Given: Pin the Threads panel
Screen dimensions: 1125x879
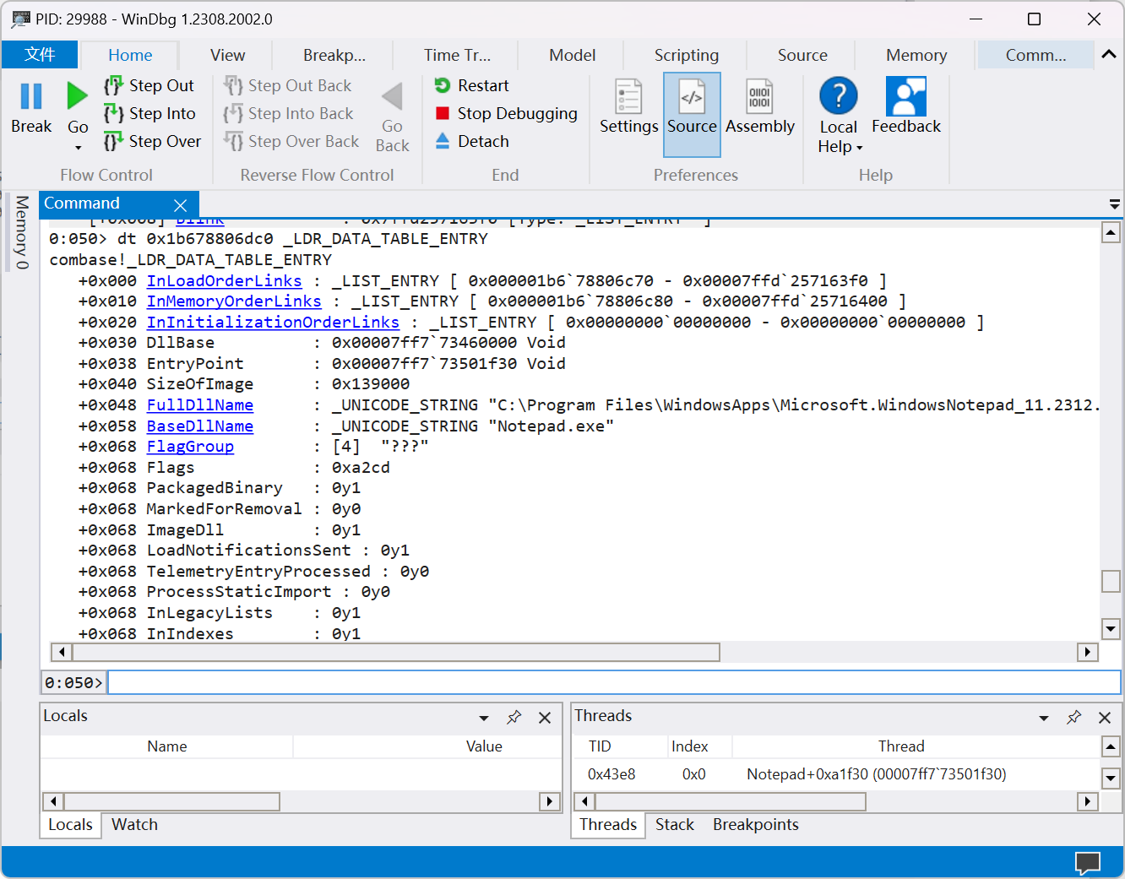Looking at the screenshot, I should 1073,717.
